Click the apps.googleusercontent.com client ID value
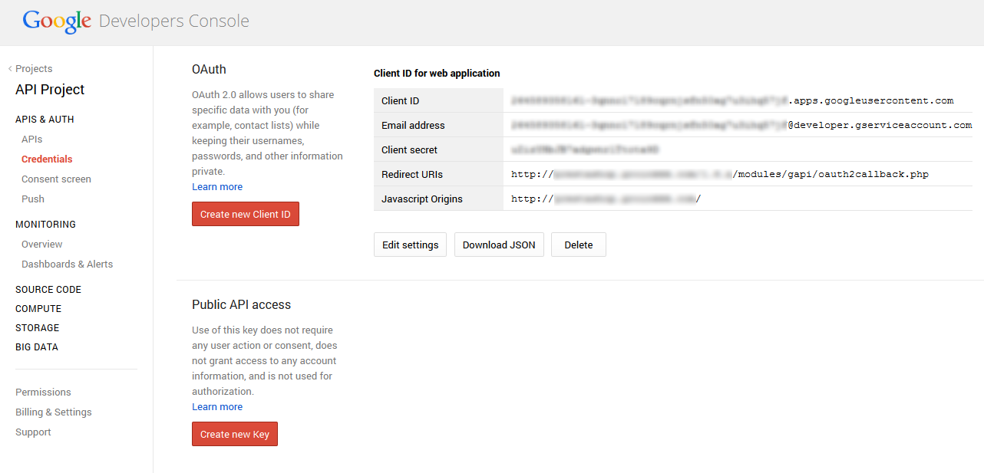The height and width of the screenshot is (473, 984). pos(732,100)
